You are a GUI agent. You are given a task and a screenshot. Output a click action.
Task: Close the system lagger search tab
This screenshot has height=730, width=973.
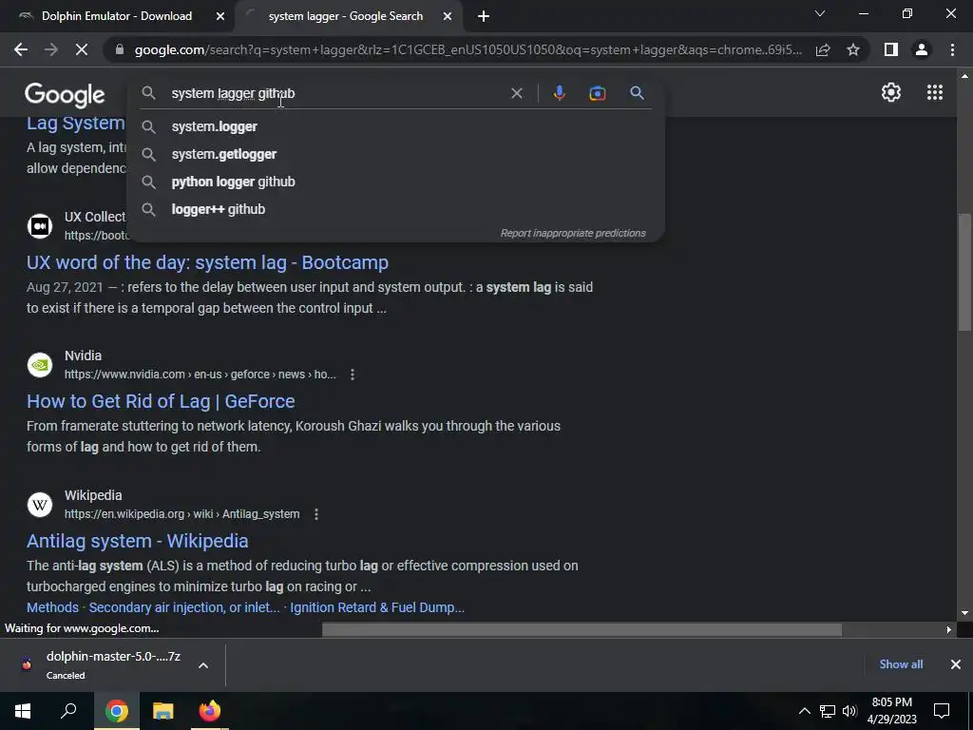[x=448, y=16]
